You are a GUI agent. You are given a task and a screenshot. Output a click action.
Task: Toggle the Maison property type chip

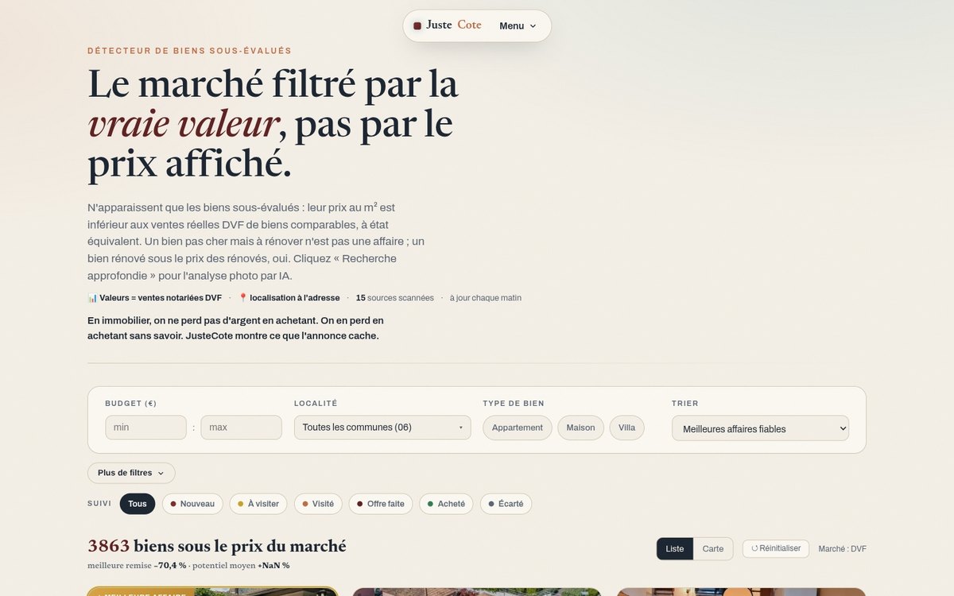coord(580,428)
